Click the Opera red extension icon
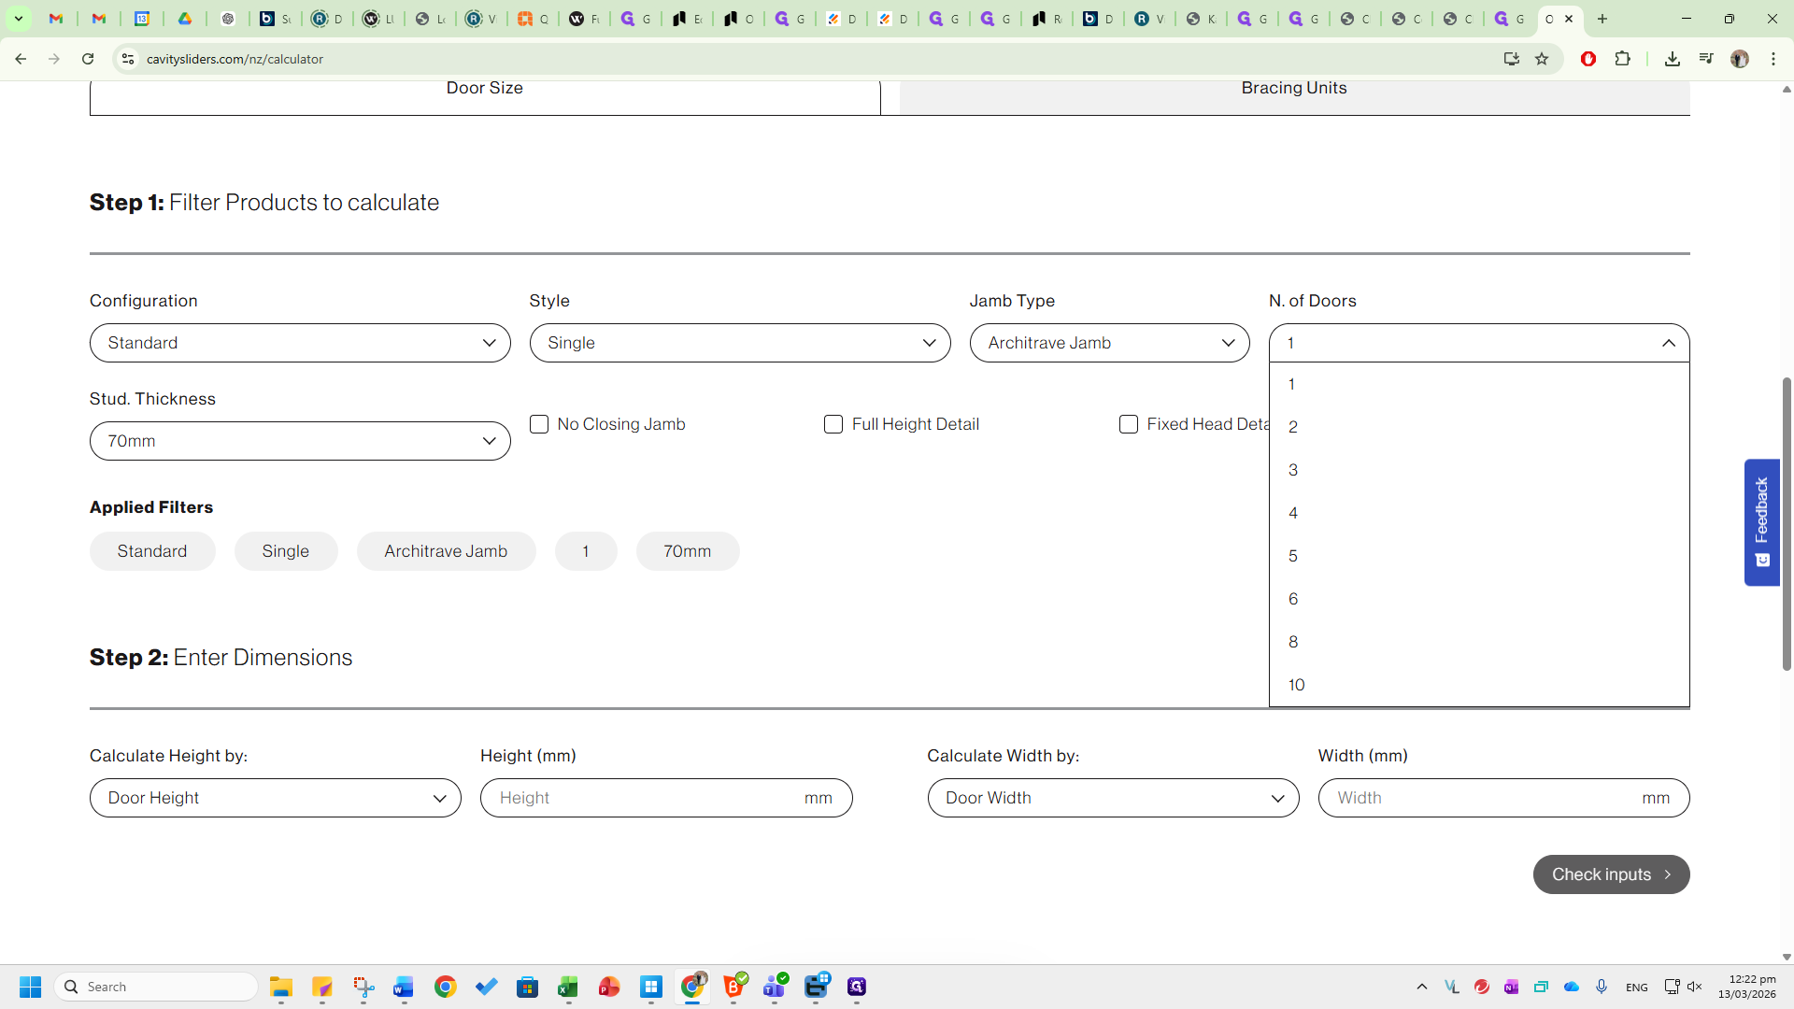 pos(1588,59)
